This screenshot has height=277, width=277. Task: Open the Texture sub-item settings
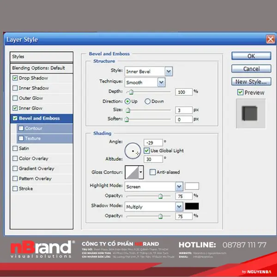tap(32, 138)
